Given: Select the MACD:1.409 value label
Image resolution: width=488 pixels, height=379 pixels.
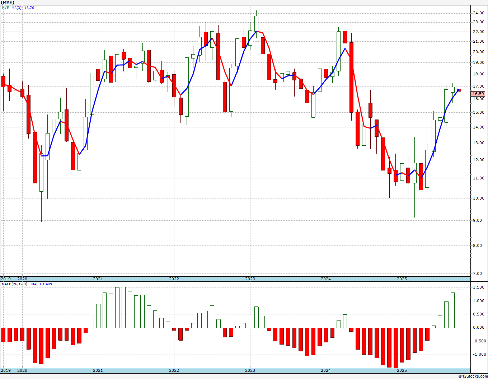Looking at the screenshot, I should coord(41,284).
